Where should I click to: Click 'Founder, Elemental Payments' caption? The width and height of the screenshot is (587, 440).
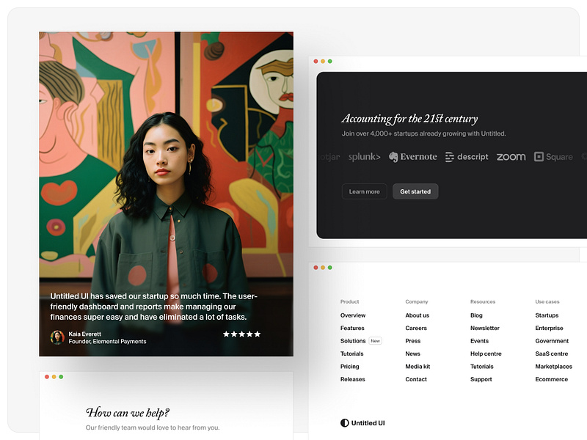pos(107,342)
